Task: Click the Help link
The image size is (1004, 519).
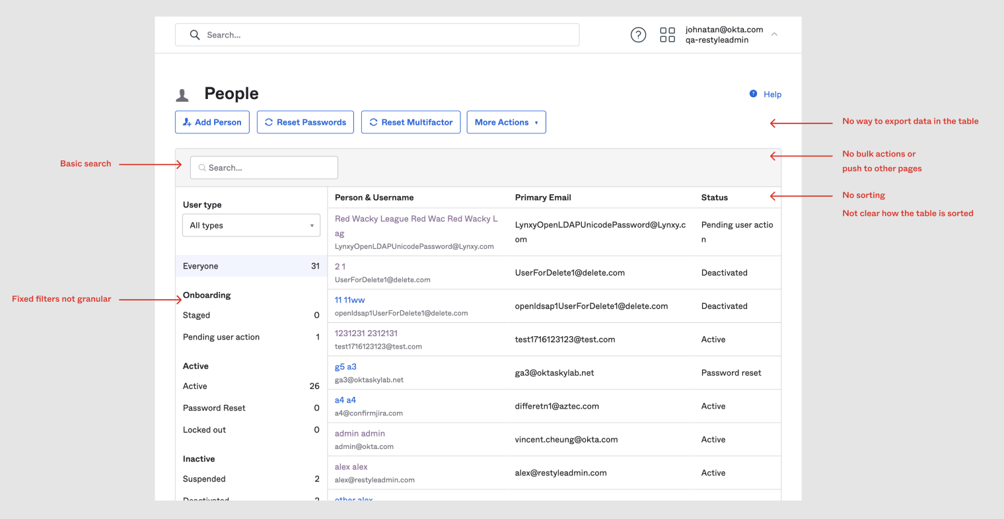Action: (x=772, y=94)
